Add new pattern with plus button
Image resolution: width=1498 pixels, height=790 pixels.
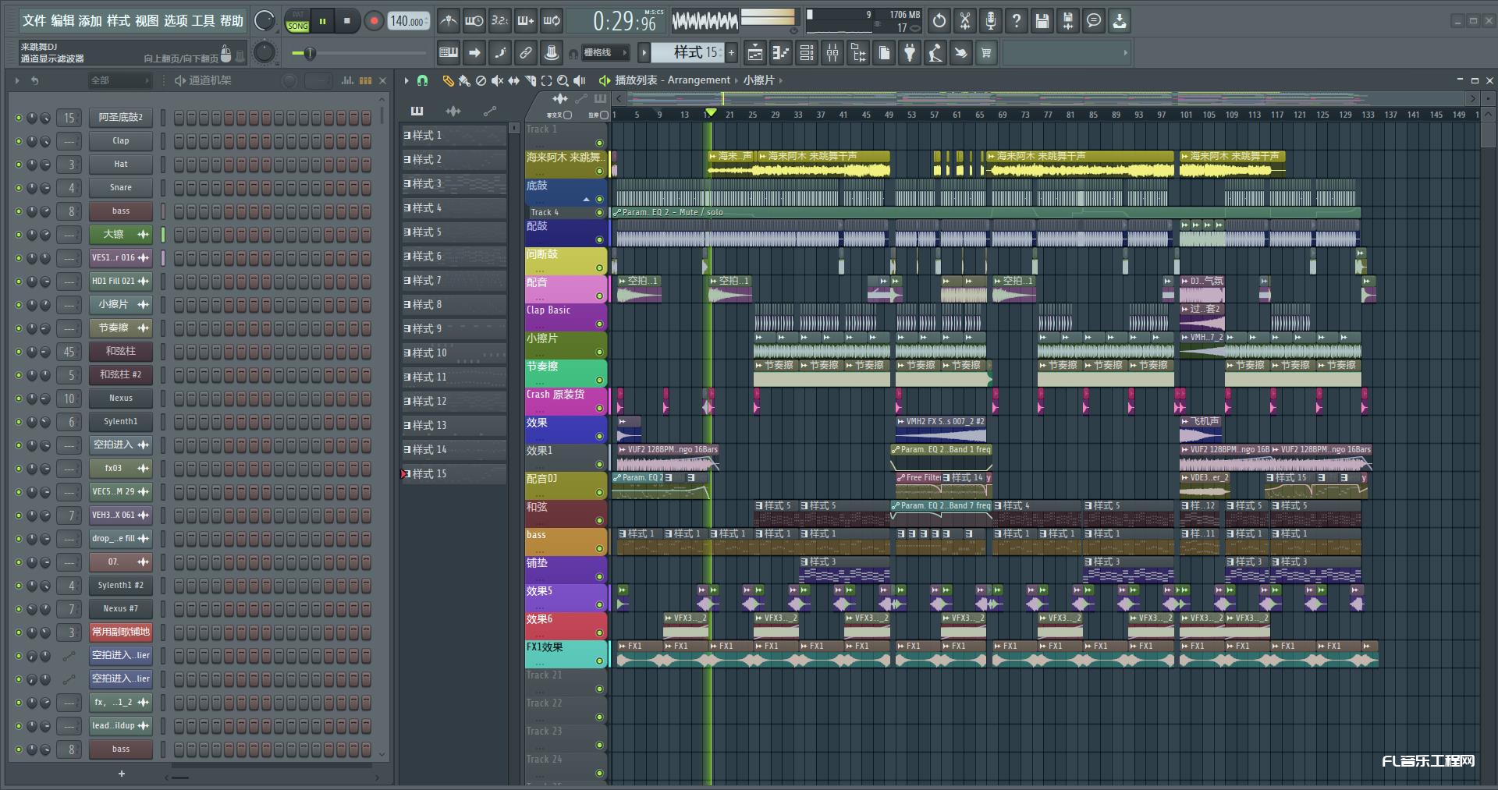[x=732, y=53]
